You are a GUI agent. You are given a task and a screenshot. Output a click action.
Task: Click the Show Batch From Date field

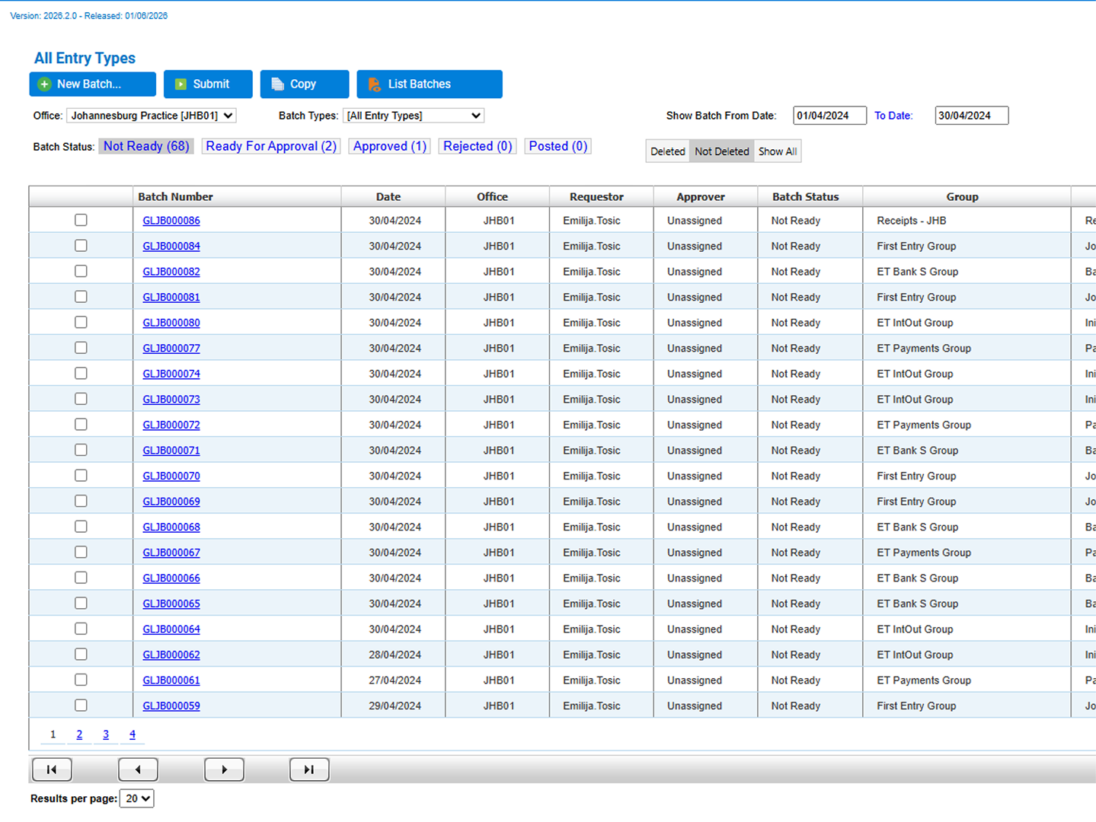(x=829, y=116)
